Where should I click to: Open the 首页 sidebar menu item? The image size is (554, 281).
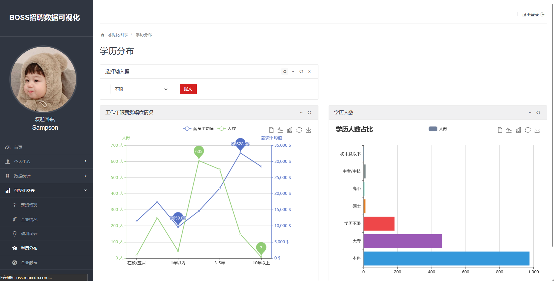18,147
